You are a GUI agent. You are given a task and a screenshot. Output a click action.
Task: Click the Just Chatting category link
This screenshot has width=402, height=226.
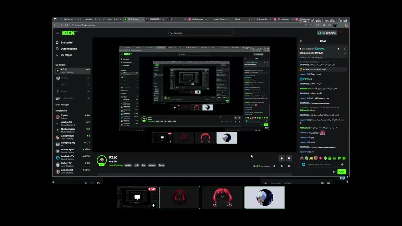click(116, 165)
